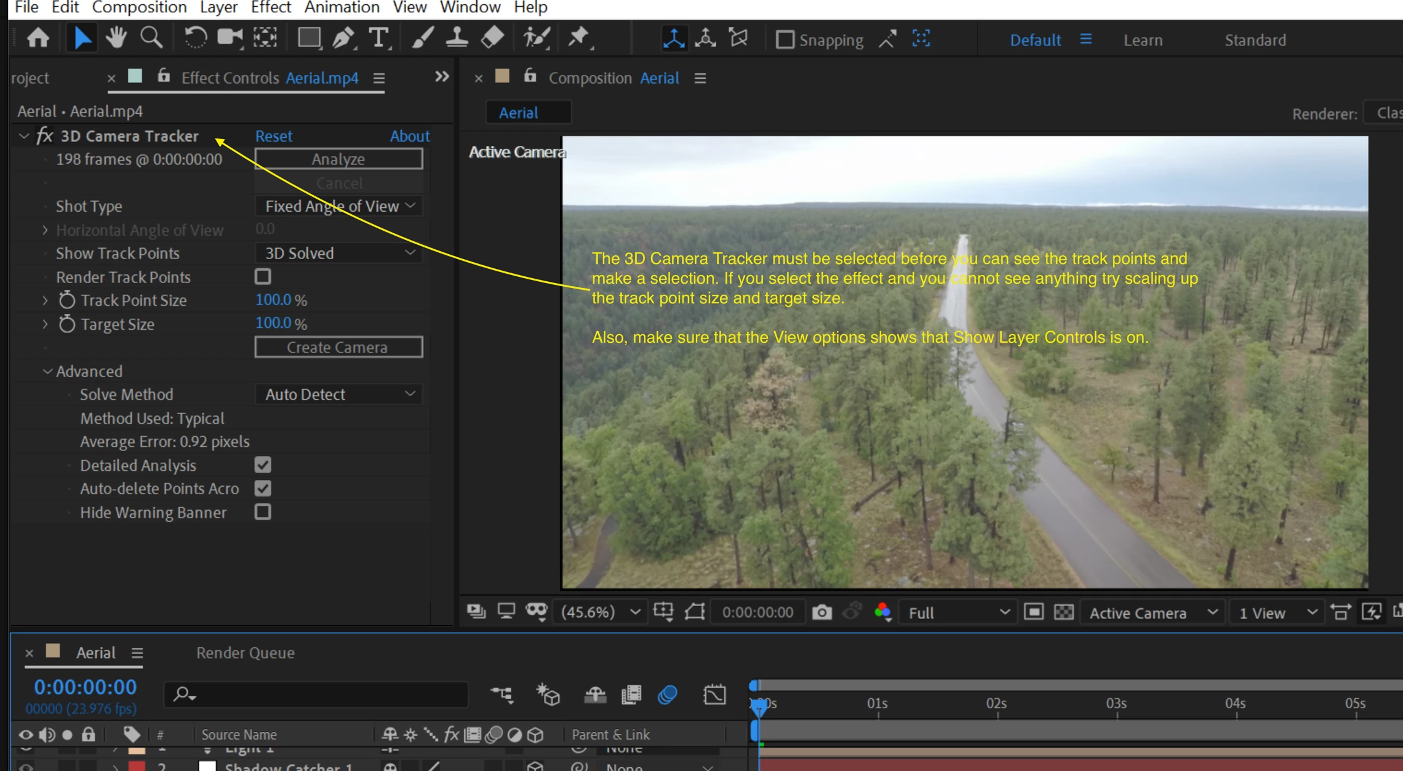The height and width of the screenshot is (771, 1403).
Task: Click the tan composition label color swatch
Action: click(502, 76)
